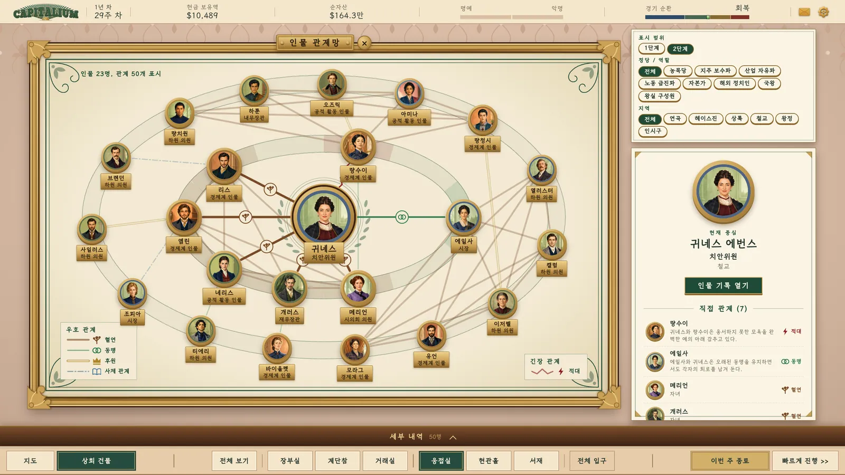Screen dimensions: 845x475
Task: Filter by 왕실 구성원
Action: pyautogui.click(x=659, y=96)
